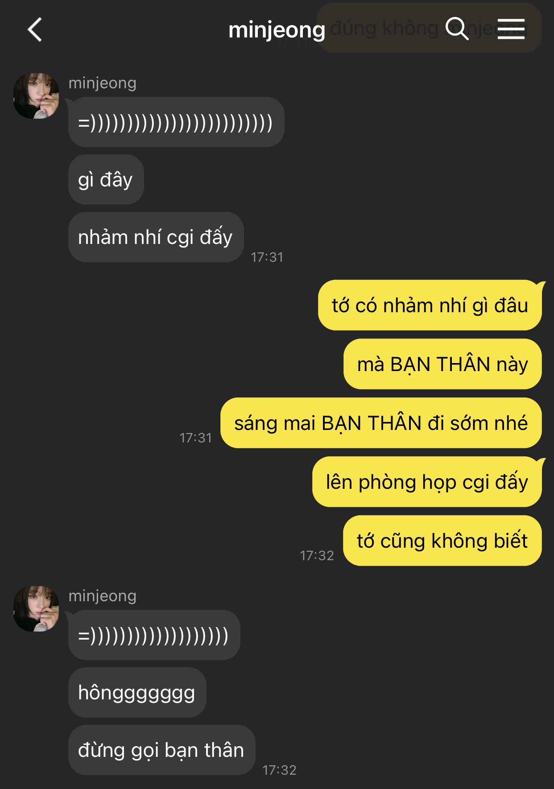Tap the "lên phòng họp cgi đấy" bubble

coord(427,482)
